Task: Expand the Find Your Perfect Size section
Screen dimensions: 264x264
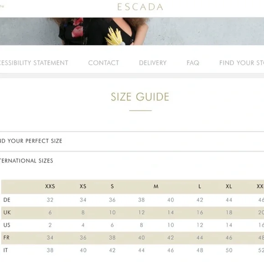Action: click(132, 141)
